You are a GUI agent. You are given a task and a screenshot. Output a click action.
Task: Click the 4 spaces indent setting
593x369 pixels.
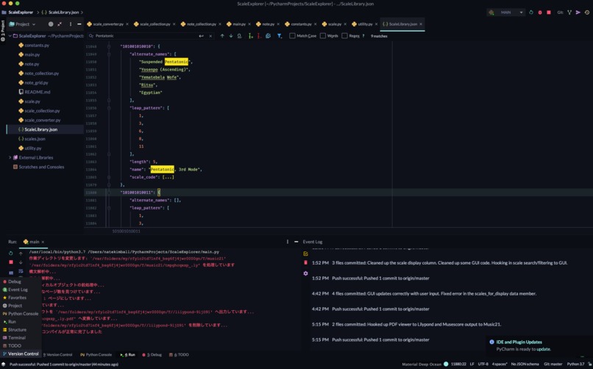(x=500, y=364)
